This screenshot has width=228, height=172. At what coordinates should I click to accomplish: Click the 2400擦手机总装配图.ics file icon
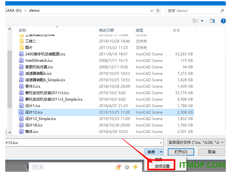[22, 54]
